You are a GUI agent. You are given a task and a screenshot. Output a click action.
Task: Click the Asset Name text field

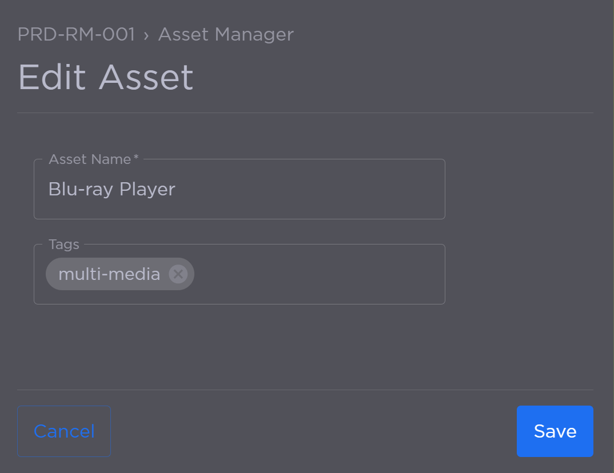[240, 189]
